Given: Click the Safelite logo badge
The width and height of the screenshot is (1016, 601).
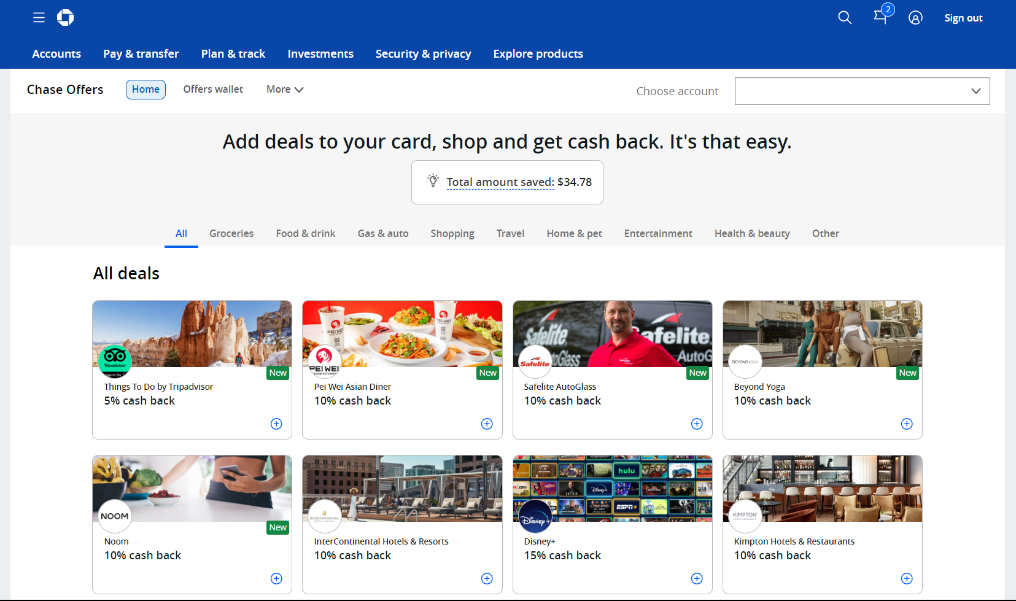Looking at the screenshot, I should pyautogui.click(x=535, y=361).
